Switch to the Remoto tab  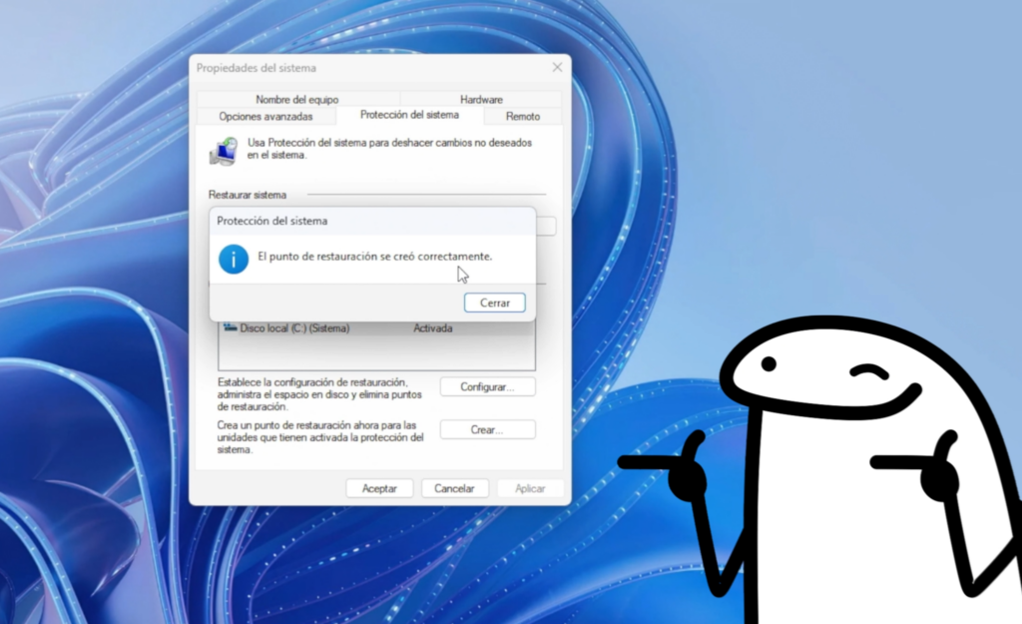523,116
